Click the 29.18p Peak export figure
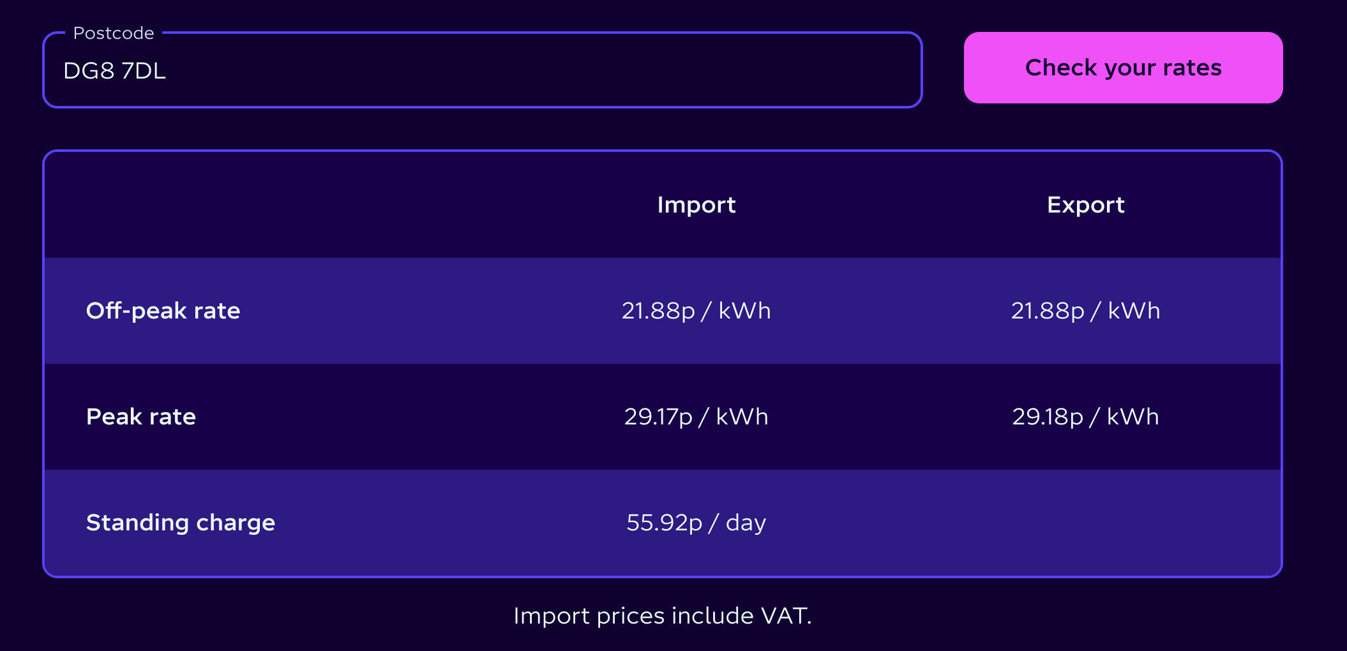The width and height of the screenshot is (1347, 651). (x=1048, y=417)
